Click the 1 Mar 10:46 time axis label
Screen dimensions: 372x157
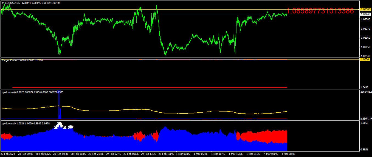[218, 154]
